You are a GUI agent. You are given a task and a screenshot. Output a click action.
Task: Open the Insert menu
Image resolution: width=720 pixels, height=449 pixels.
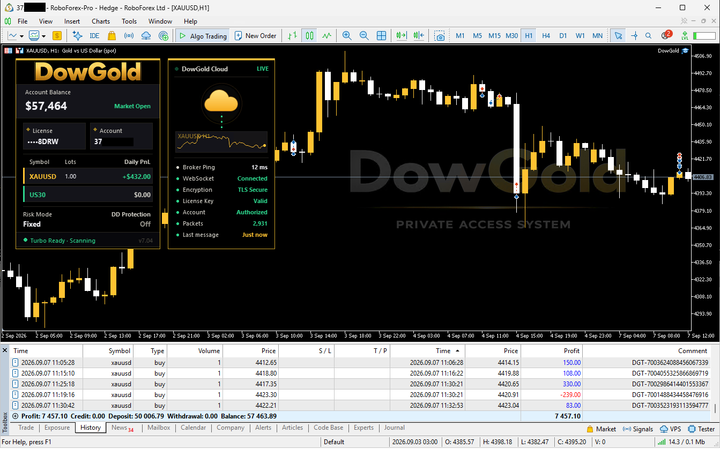pos(72,21)
